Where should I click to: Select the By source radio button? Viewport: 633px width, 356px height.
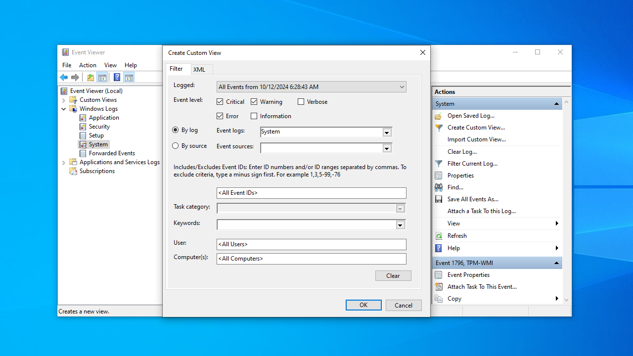tap(176, 146)
